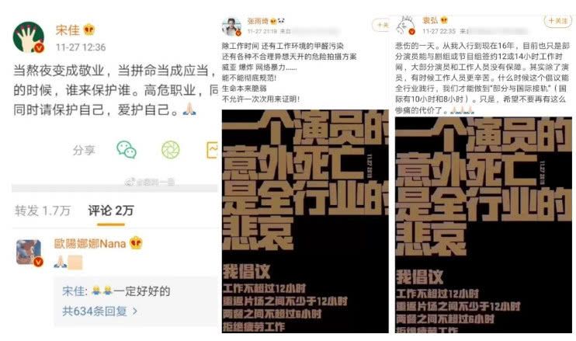
Task: Open 欧阳娜娜Nana's avatar picture
Action: [x=29, y=252]
